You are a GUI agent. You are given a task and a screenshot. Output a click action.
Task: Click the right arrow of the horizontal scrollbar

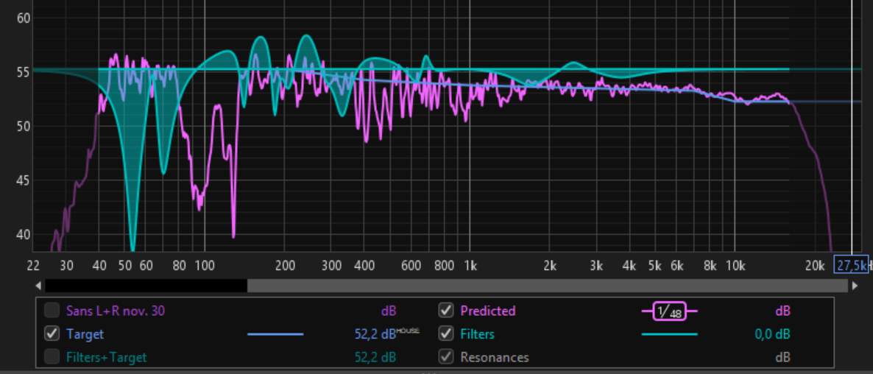pos(855,286)
